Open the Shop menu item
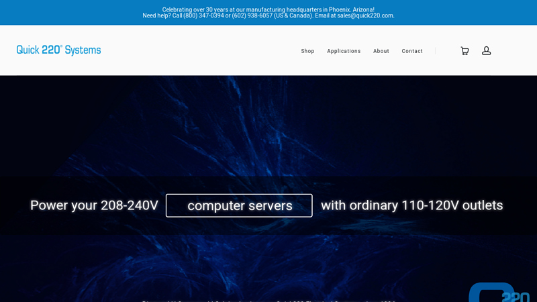 (307, 51)
